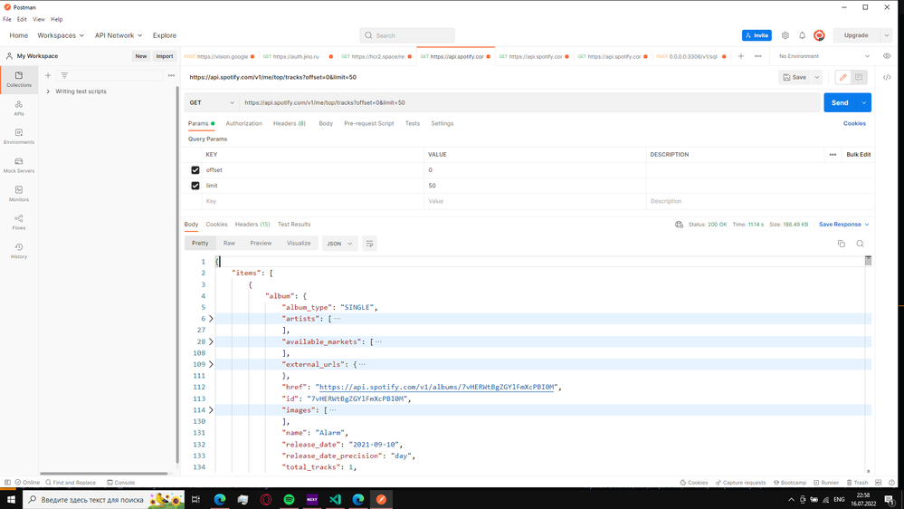Open the Monitors sidebar panel
The image size is (904, 509).
coord(19,193)
